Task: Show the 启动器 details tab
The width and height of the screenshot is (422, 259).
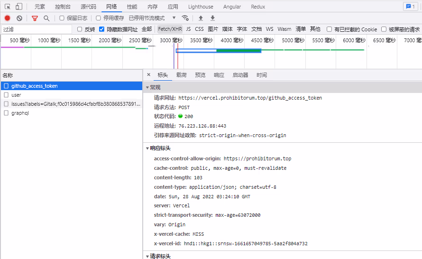Action: pyautogui.click(x=240, y=75)
